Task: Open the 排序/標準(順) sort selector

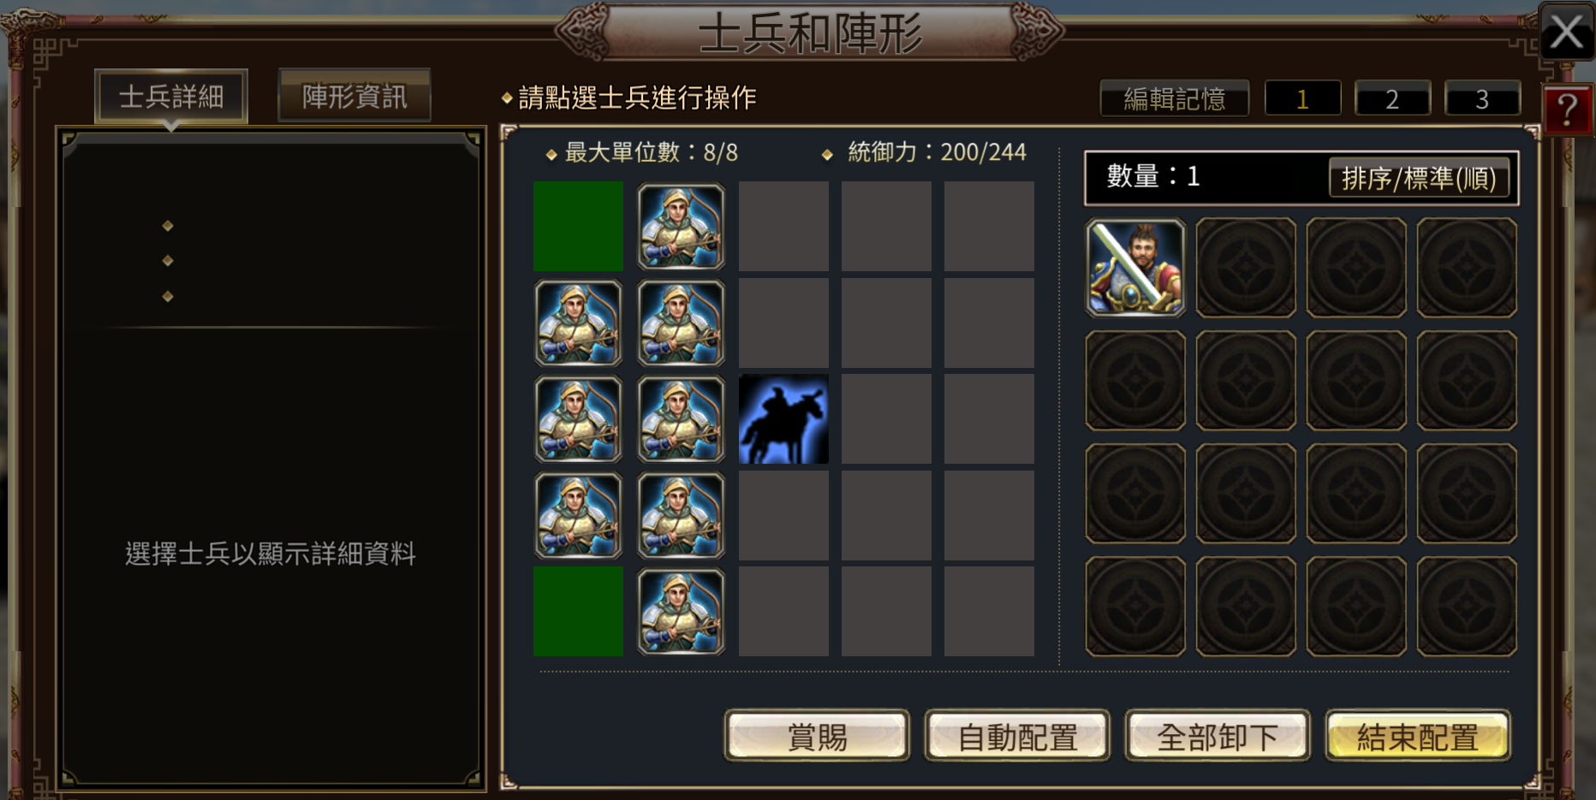Action: pos(1419,178)
